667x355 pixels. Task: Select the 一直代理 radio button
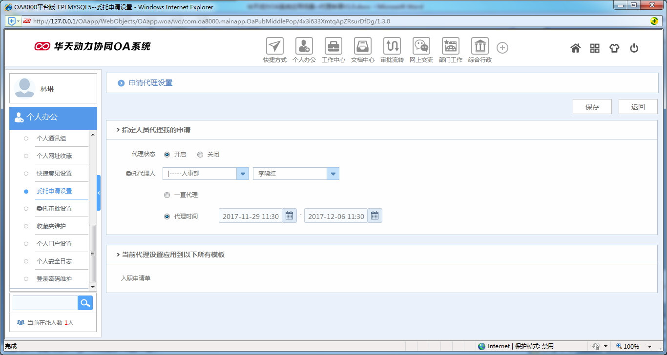(x=167, y=195)
